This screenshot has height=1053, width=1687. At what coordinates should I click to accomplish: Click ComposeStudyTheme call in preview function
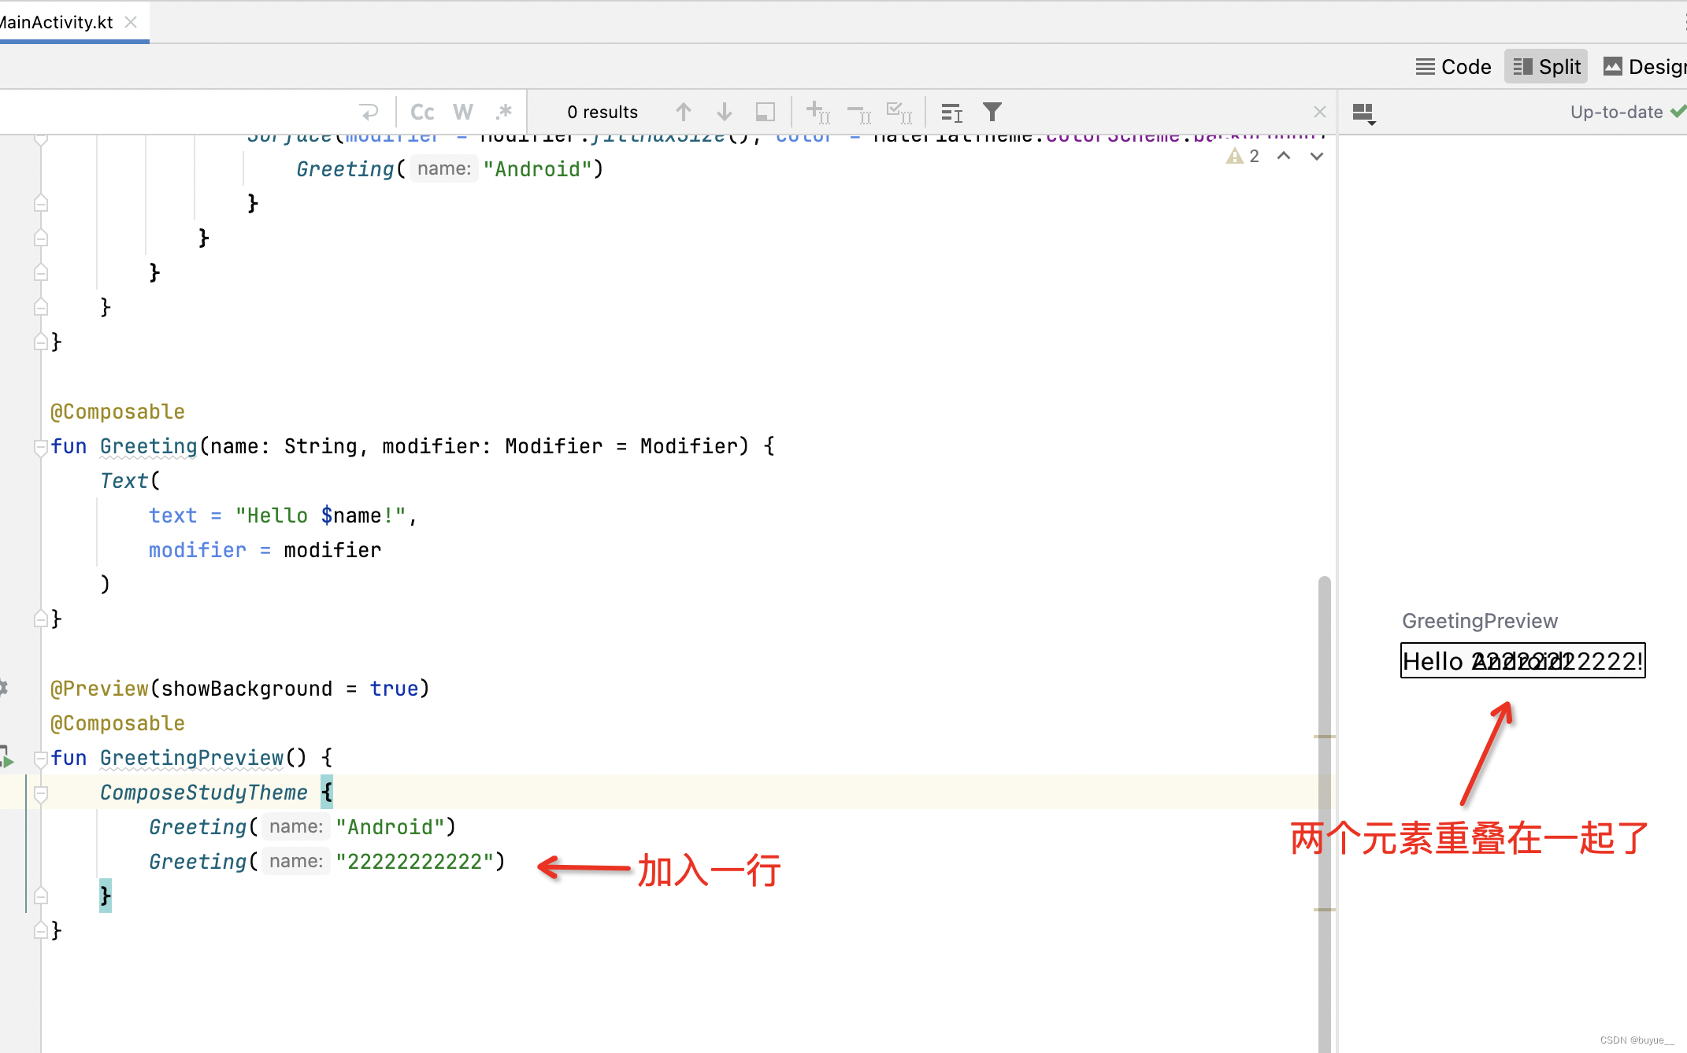point(204,793)
